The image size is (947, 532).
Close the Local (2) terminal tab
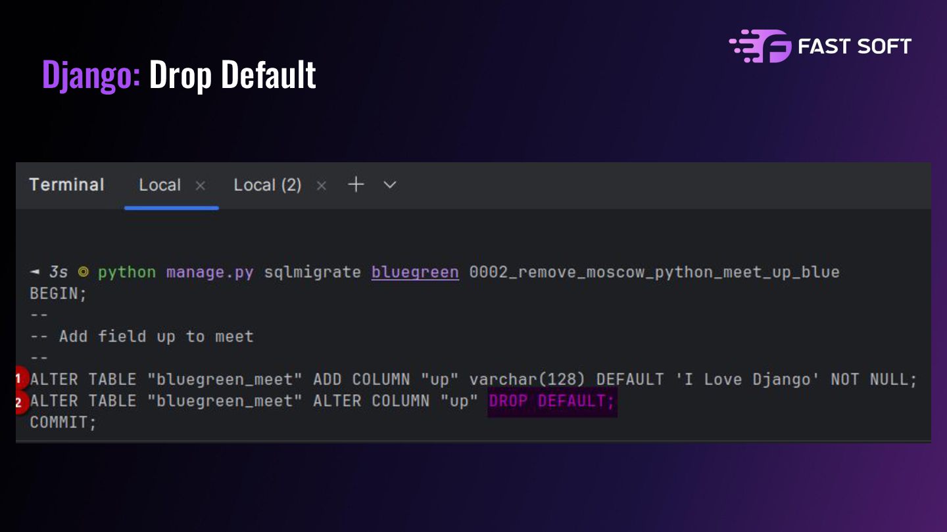click(x=322, y=186)
